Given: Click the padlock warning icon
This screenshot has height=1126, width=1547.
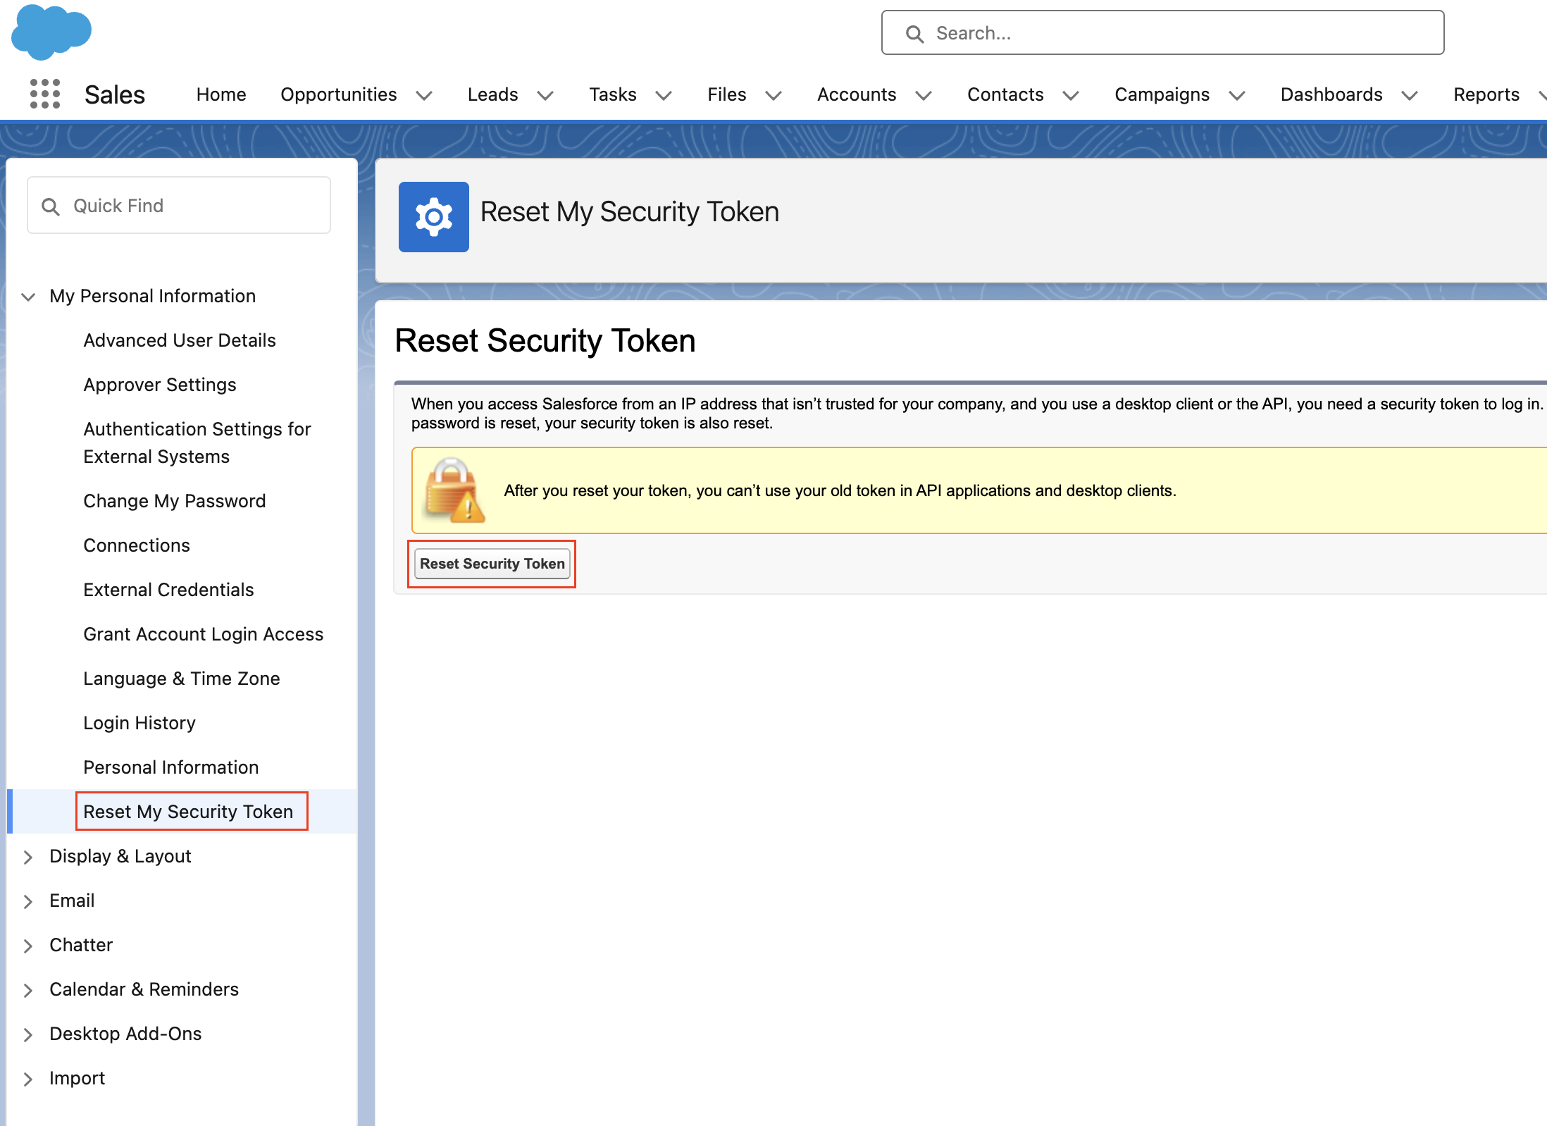Looking at the screenshot, I should pos(454,490).
